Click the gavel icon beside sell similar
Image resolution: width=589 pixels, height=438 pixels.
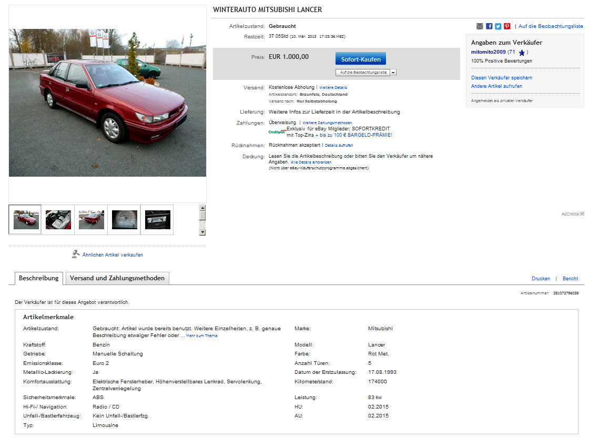[x=76, y=254]
